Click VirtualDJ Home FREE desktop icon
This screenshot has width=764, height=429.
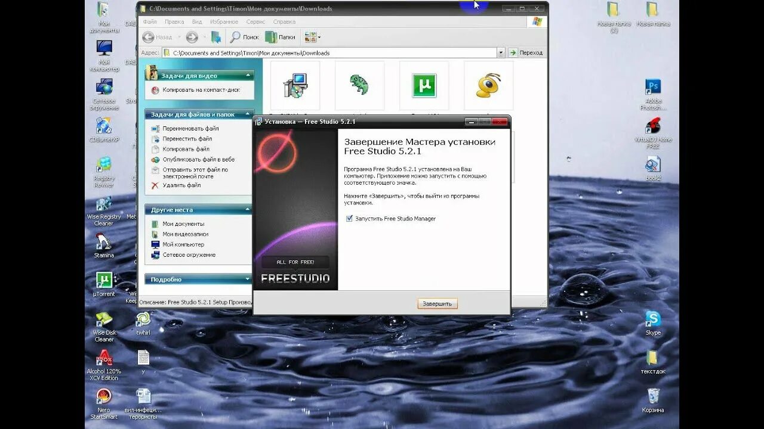653,133
